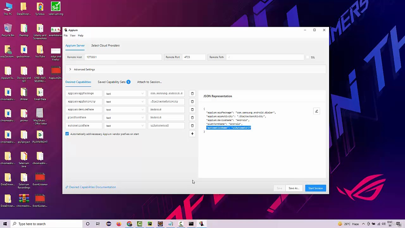The height and width of the screenshot is (228, 405).
Task: Open the Selenium Recordings folder
Action: [24, 181]
